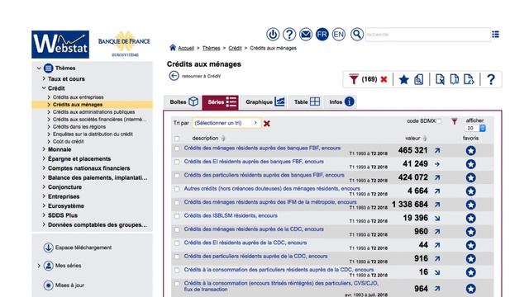
Task: Click trend arrow next to 465 321
Action: click(x=437, y=150)
